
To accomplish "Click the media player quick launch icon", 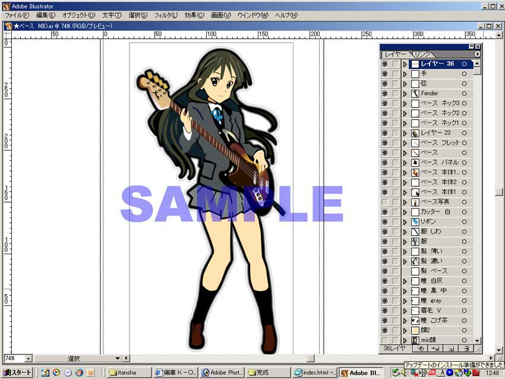I will [56, 372].
